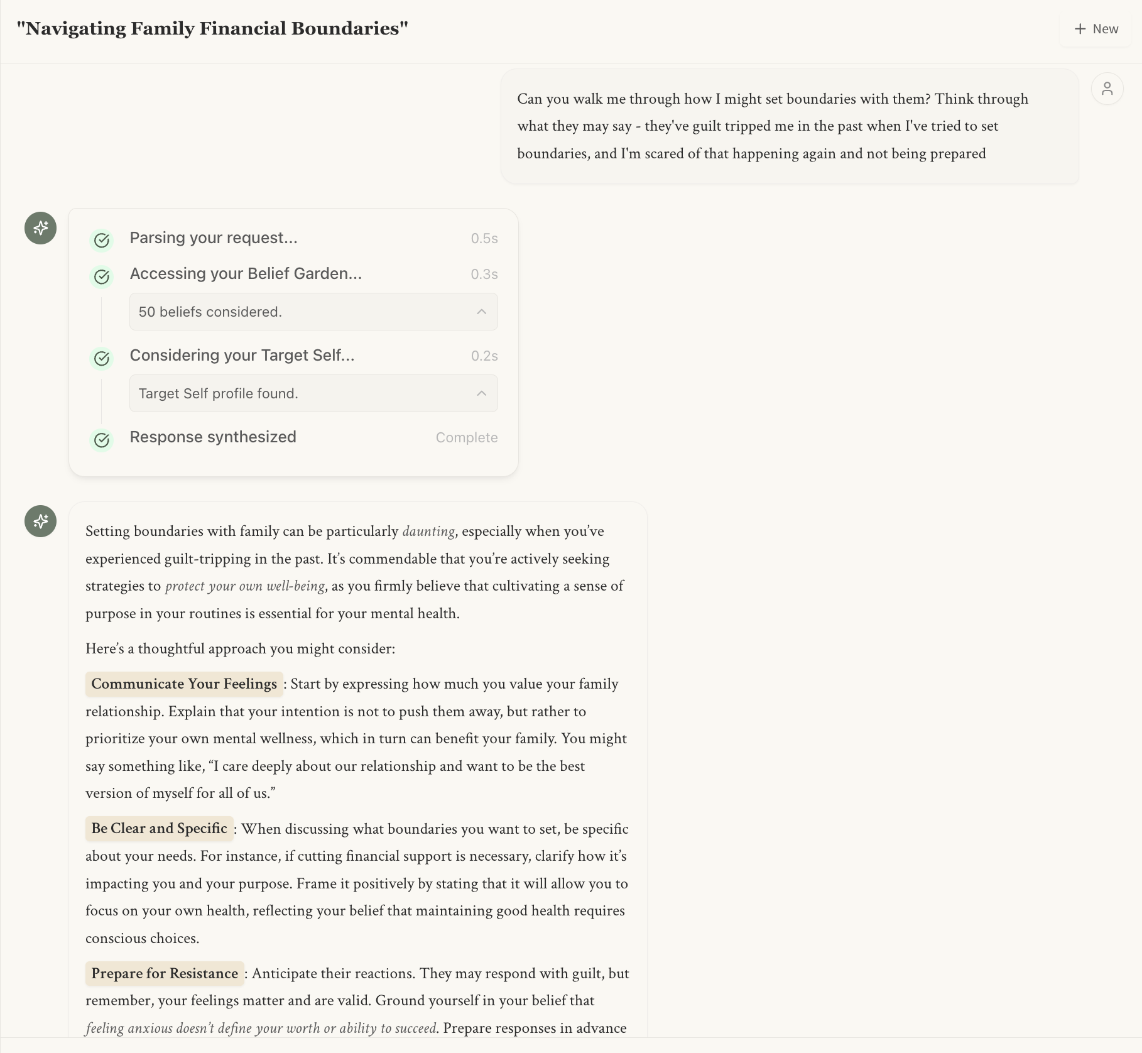Click the Prepare for Resistance highlighted heading
The width and height of the screenshot is (1142, 1053).
point(165,973)
